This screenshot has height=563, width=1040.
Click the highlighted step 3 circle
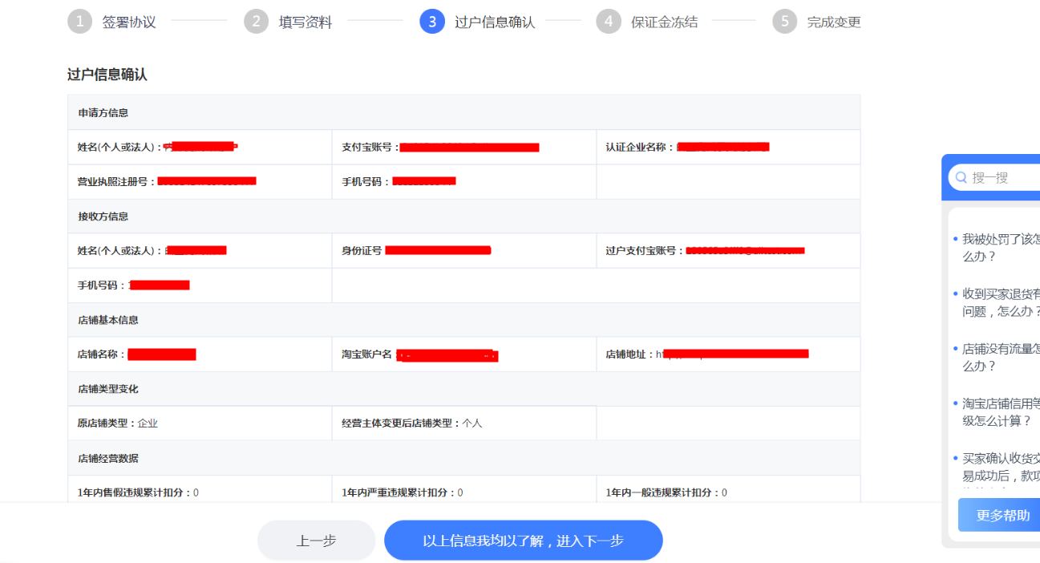tap(432, 22)
